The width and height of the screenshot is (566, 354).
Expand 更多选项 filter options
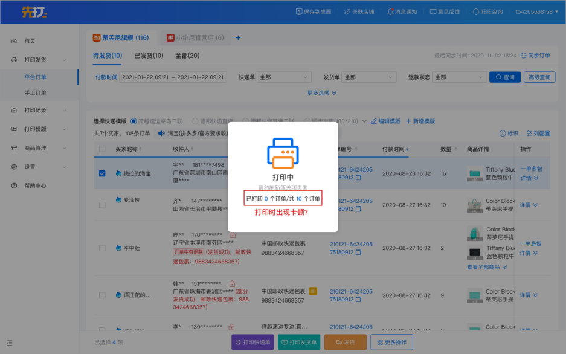[x=322, y=93]
